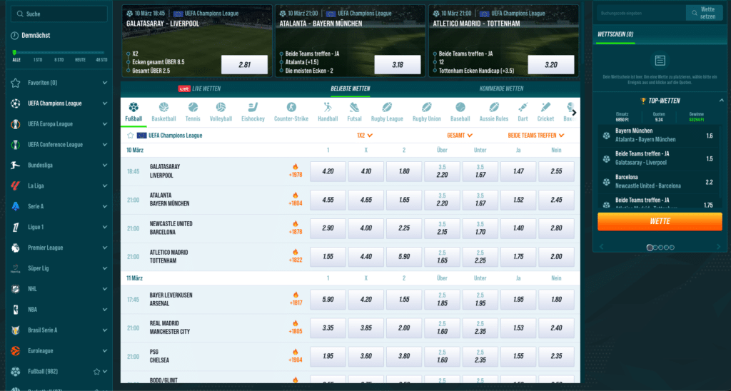Select the Baseball sport icon
This screenshot has width=731, height=391.
coord(460,108)
